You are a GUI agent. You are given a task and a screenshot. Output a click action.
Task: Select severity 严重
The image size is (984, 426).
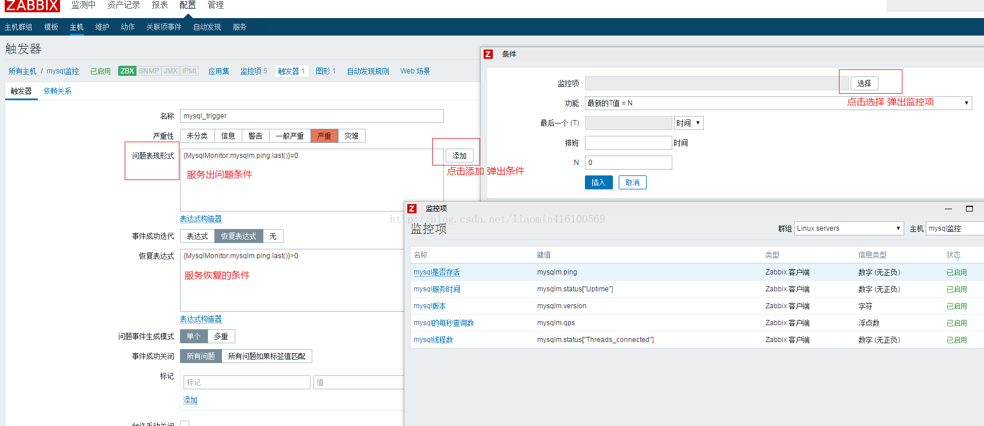[325, 136]
